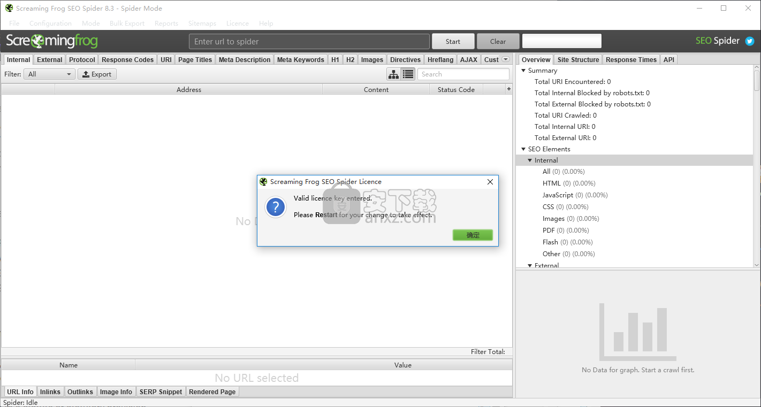761x407 pixels.
Task: Switch to the External tab
Action: coord(50,60)
